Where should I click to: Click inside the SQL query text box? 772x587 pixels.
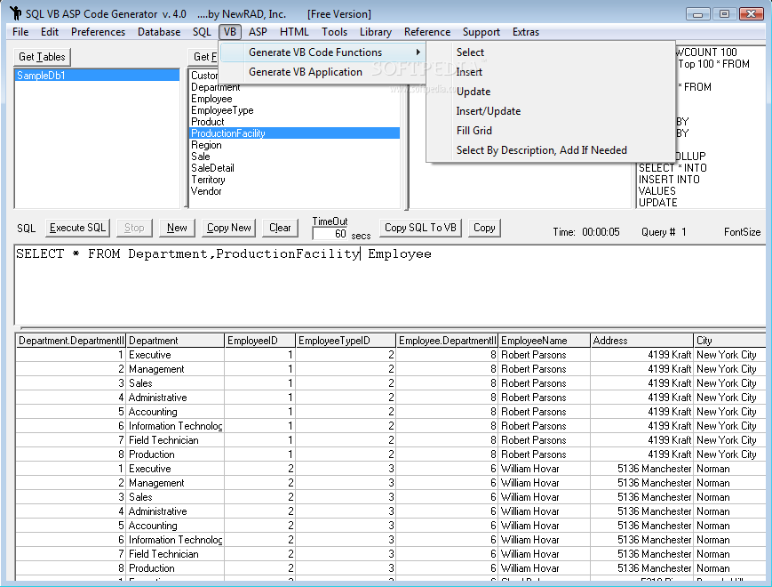pos(390,285)
